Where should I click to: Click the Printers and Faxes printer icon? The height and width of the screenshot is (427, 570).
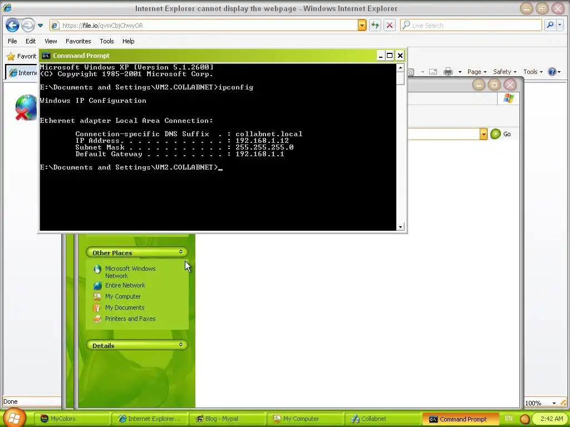[x=97, y=319]
